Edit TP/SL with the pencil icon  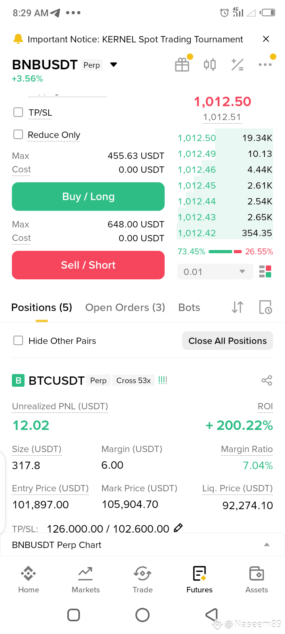pos(179,528)
